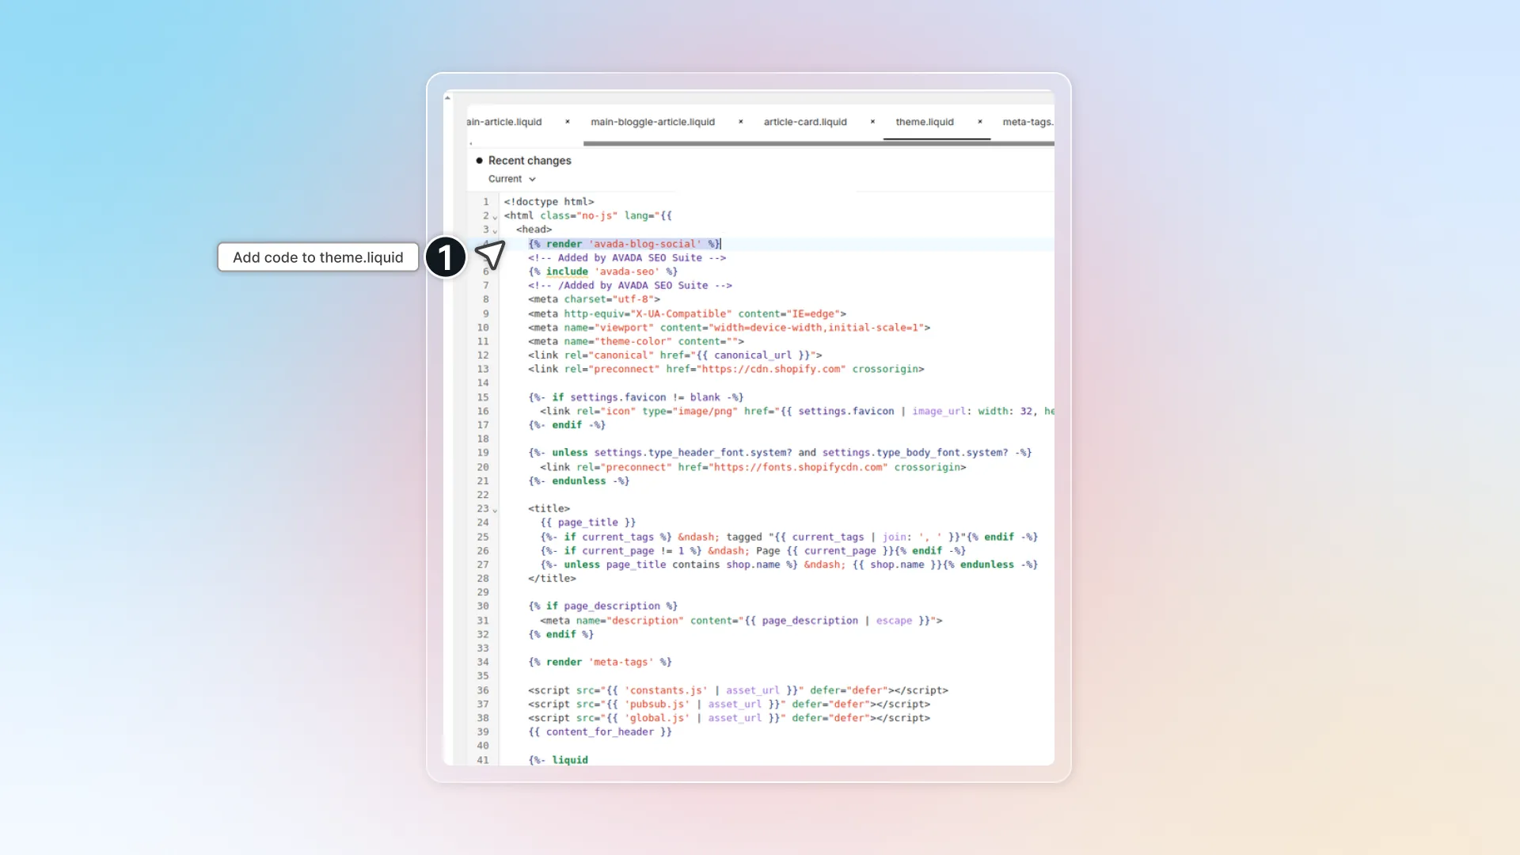Click the meta charset="utf-8" line

point(594,299)
